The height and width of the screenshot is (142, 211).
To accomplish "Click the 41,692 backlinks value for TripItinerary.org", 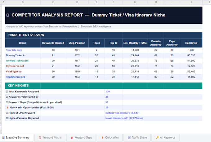I will point(191,77).
